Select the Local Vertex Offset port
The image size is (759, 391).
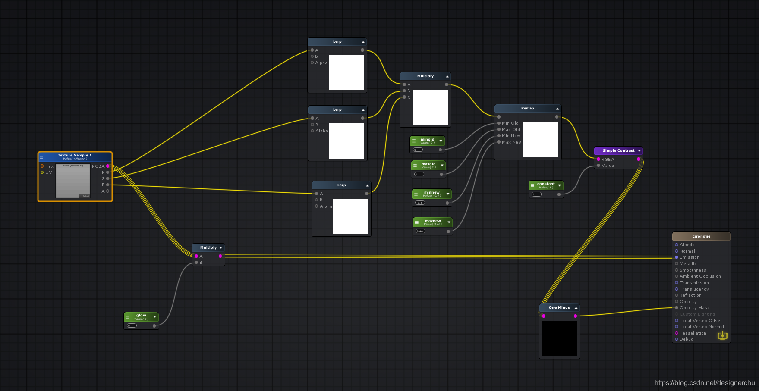click(x=677, y=320)
